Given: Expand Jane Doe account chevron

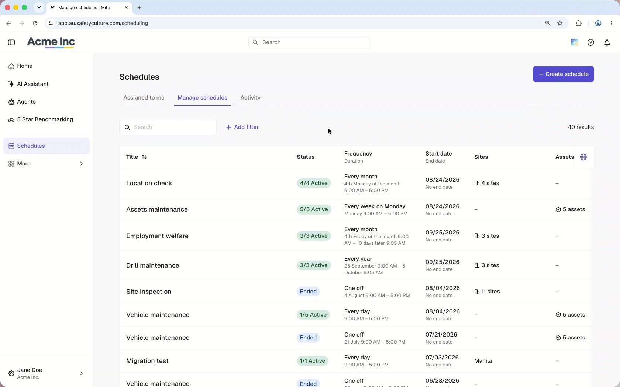Looking at the screenshot, I should [82, 373].
